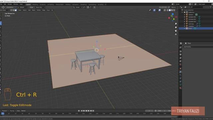
Task: Enable edge select mode
Action: click(x=14, y=10)
